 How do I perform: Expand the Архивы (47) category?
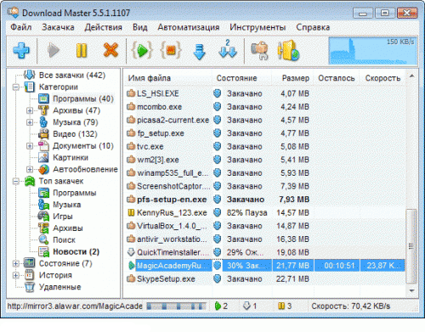(x=30, y=110)
